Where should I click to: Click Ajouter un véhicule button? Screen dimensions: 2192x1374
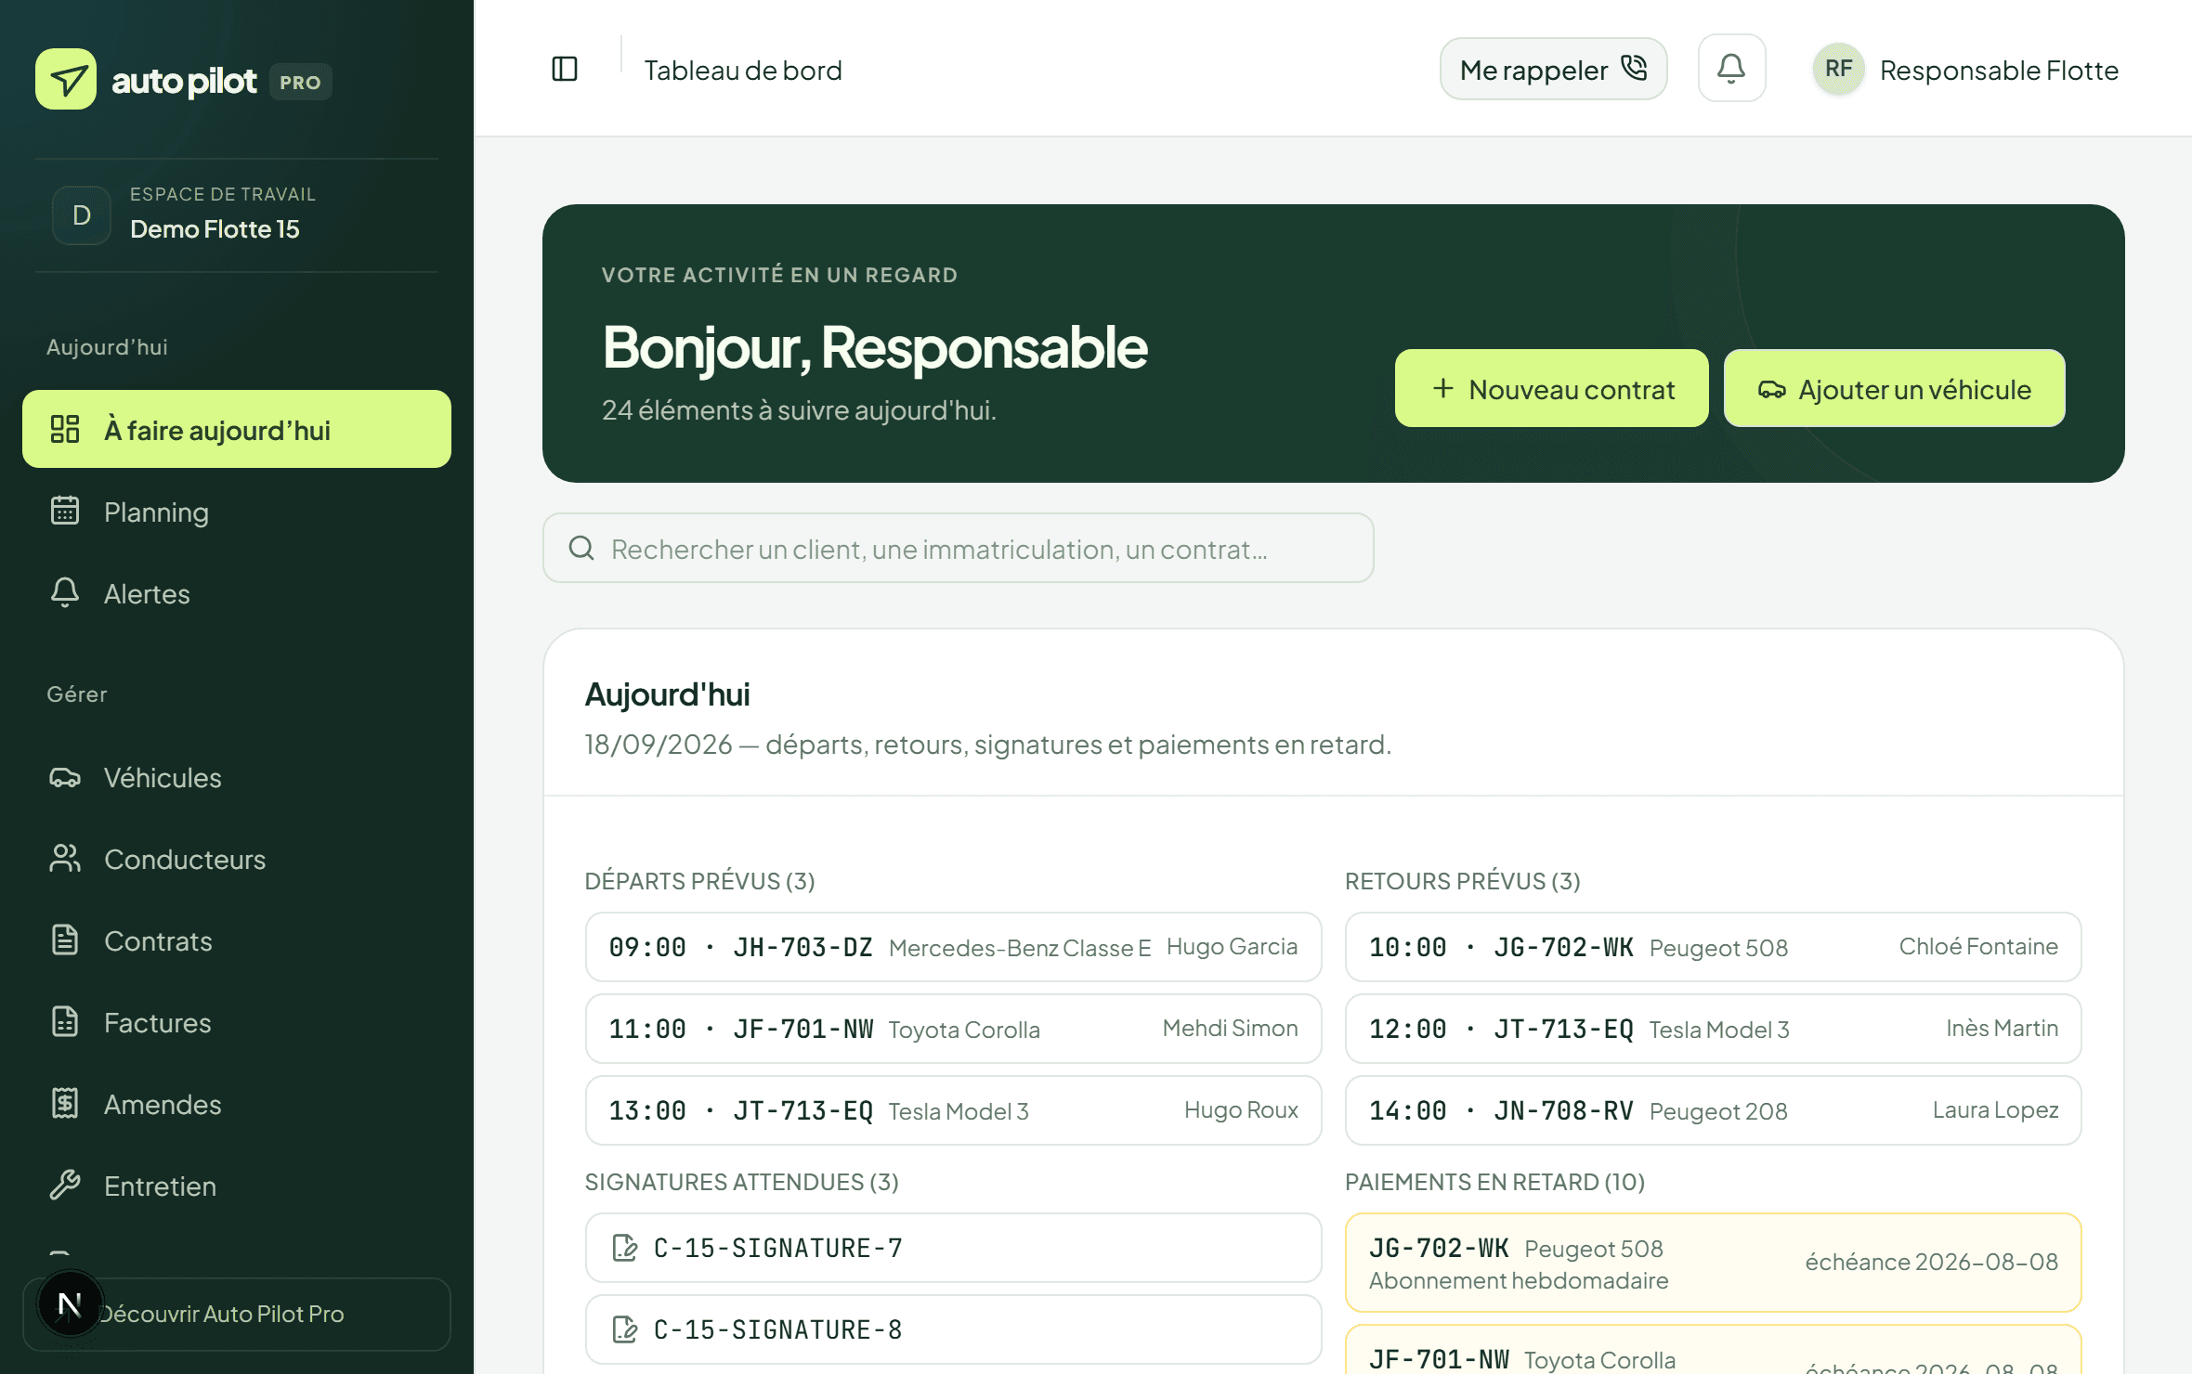click(1895, 388)
